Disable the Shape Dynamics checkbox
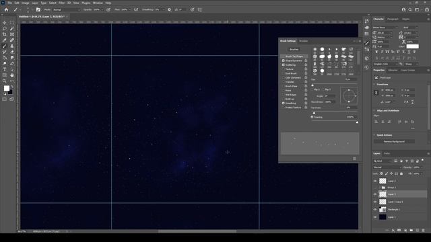Screen dimensions: 431x242 [x=284, y=61]
